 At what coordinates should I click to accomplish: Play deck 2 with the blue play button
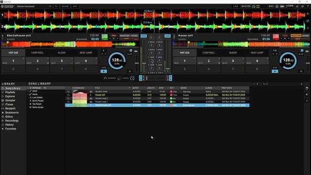[275, 71]
